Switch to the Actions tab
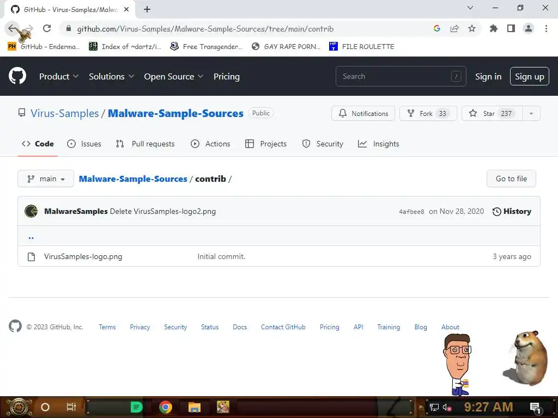 point(210,144)
